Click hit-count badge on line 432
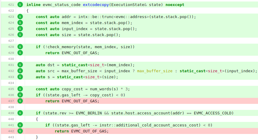The image size is (258, 140). pyautogui.click(x=20, y=71)
